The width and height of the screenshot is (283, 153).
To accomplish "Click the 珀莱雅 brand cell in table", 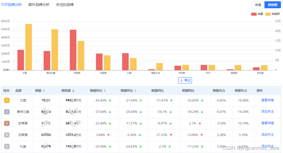I will [x=23, y=135].
